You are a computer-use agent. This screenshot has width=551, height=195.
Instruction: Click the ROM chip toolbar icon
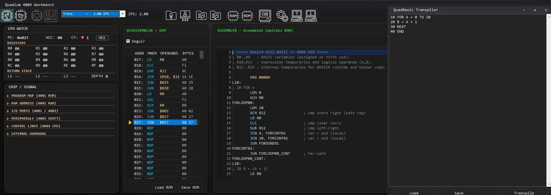pyautogui.click(x=247, y=16)
